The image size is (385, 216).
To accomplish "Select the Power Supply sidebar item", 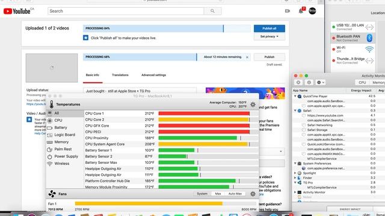I will tap(65, 156).
